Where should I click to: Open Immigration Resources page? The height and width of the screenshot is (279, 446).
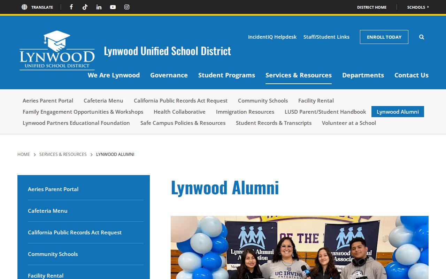(x=245, y=112)
